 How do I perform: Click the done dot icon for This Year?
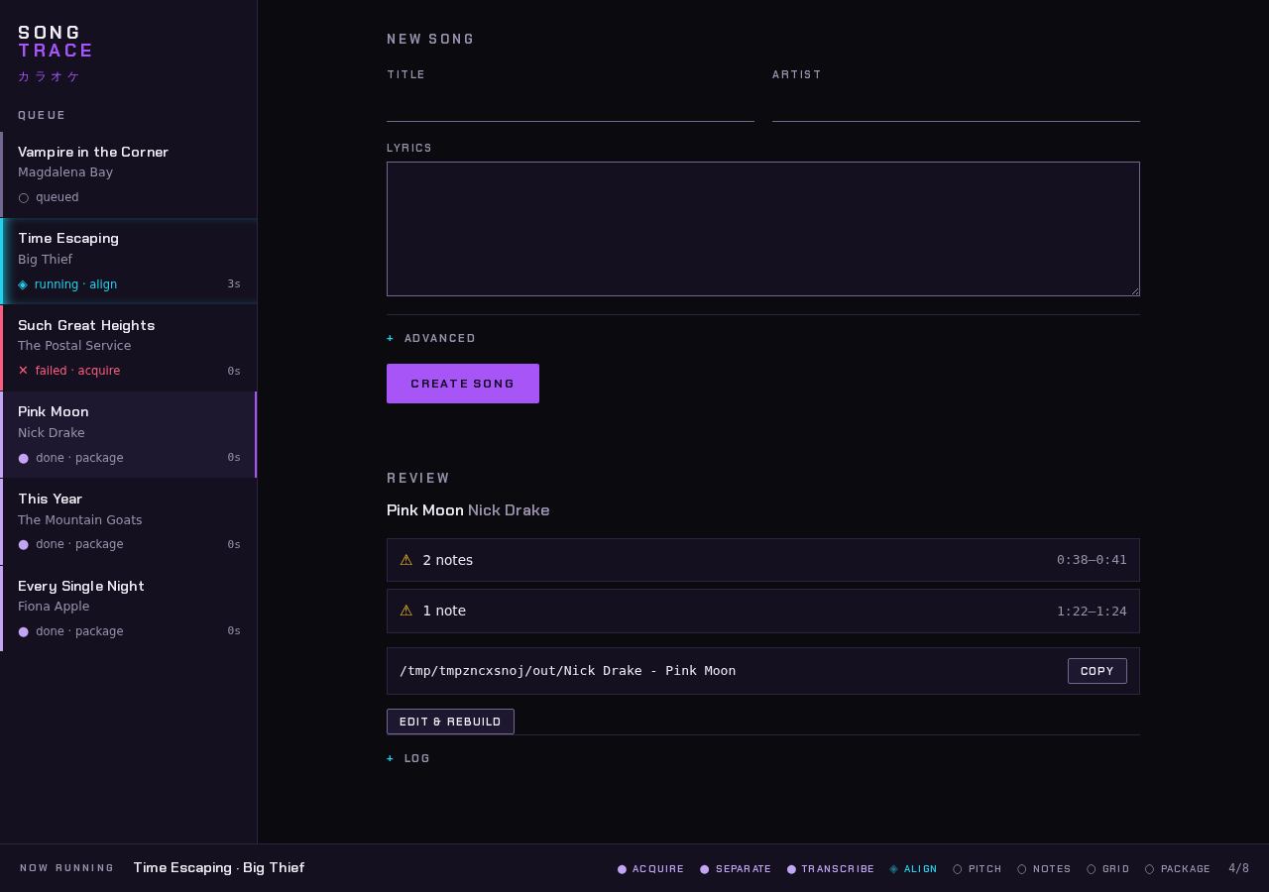(x=24, y=544)
